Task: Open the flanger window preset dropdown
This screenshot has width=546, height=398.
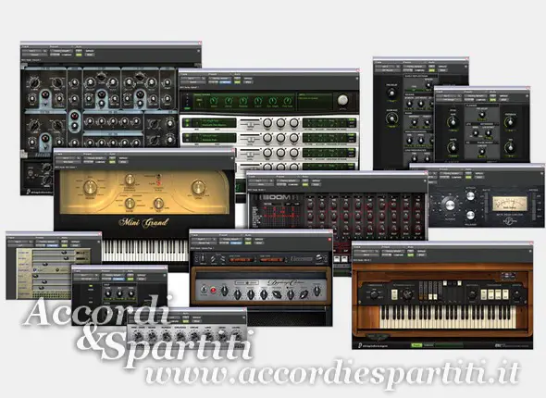Action: [476, 95]
